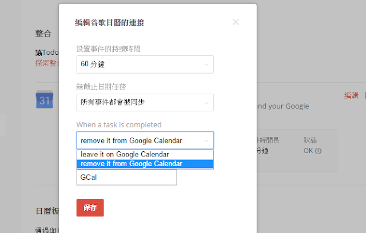This screenshot has height=233, width=366.
Task: Choose highlighted 'remove it from Google Calendar' option
Action: pos(145,164)
